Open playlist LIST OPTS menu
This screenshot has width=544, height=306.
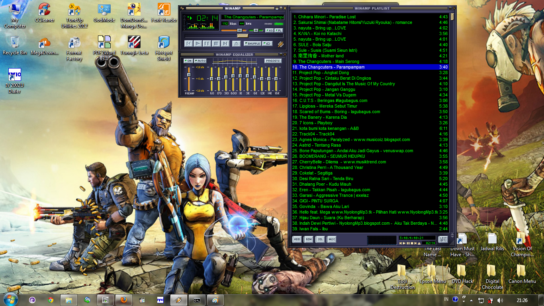(443, 239)
